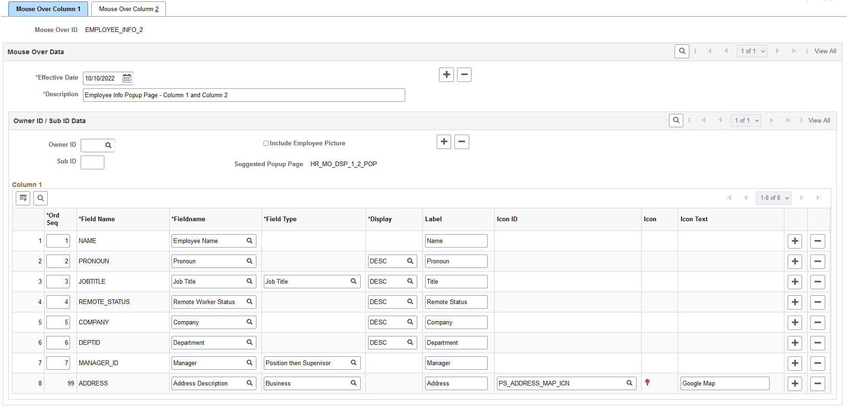Open the 1 of 1 dropdown in Mouse Over Data
The height and width of the screenshot is (410, 847).
pyautogui.click(x=752, y=51)
